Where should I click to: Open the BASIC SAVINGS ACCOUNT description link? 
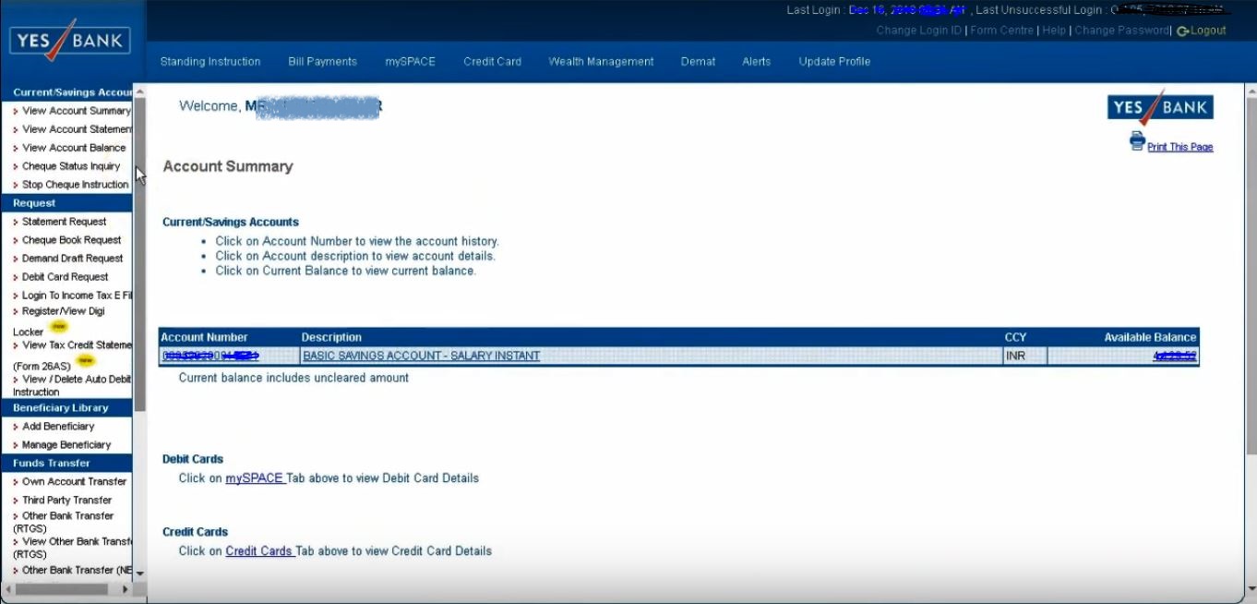click(422, 356)
